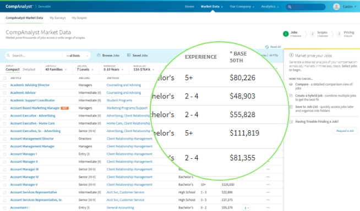Open the Account Management Manager job link
Image resolution: width=360 pixels, height=211 pixels.
tap(32, 146)
